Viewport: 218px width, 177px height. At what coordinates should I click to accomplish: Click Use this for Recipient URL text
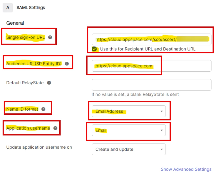pos(148,49)
